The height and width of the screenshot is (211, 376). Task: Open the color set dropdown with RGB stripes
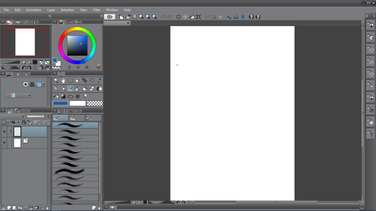[18, 95]
